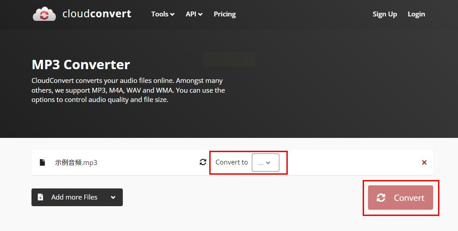Click the Login link
Image resolution: width=458 pixels, height=231 pixels.
click(x=416, y=14)
